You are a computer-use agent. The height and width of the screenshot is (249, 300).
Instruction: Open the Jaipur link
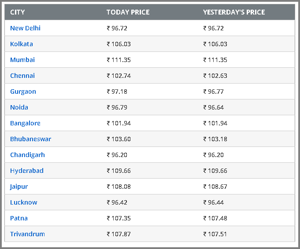click(19, 187)
